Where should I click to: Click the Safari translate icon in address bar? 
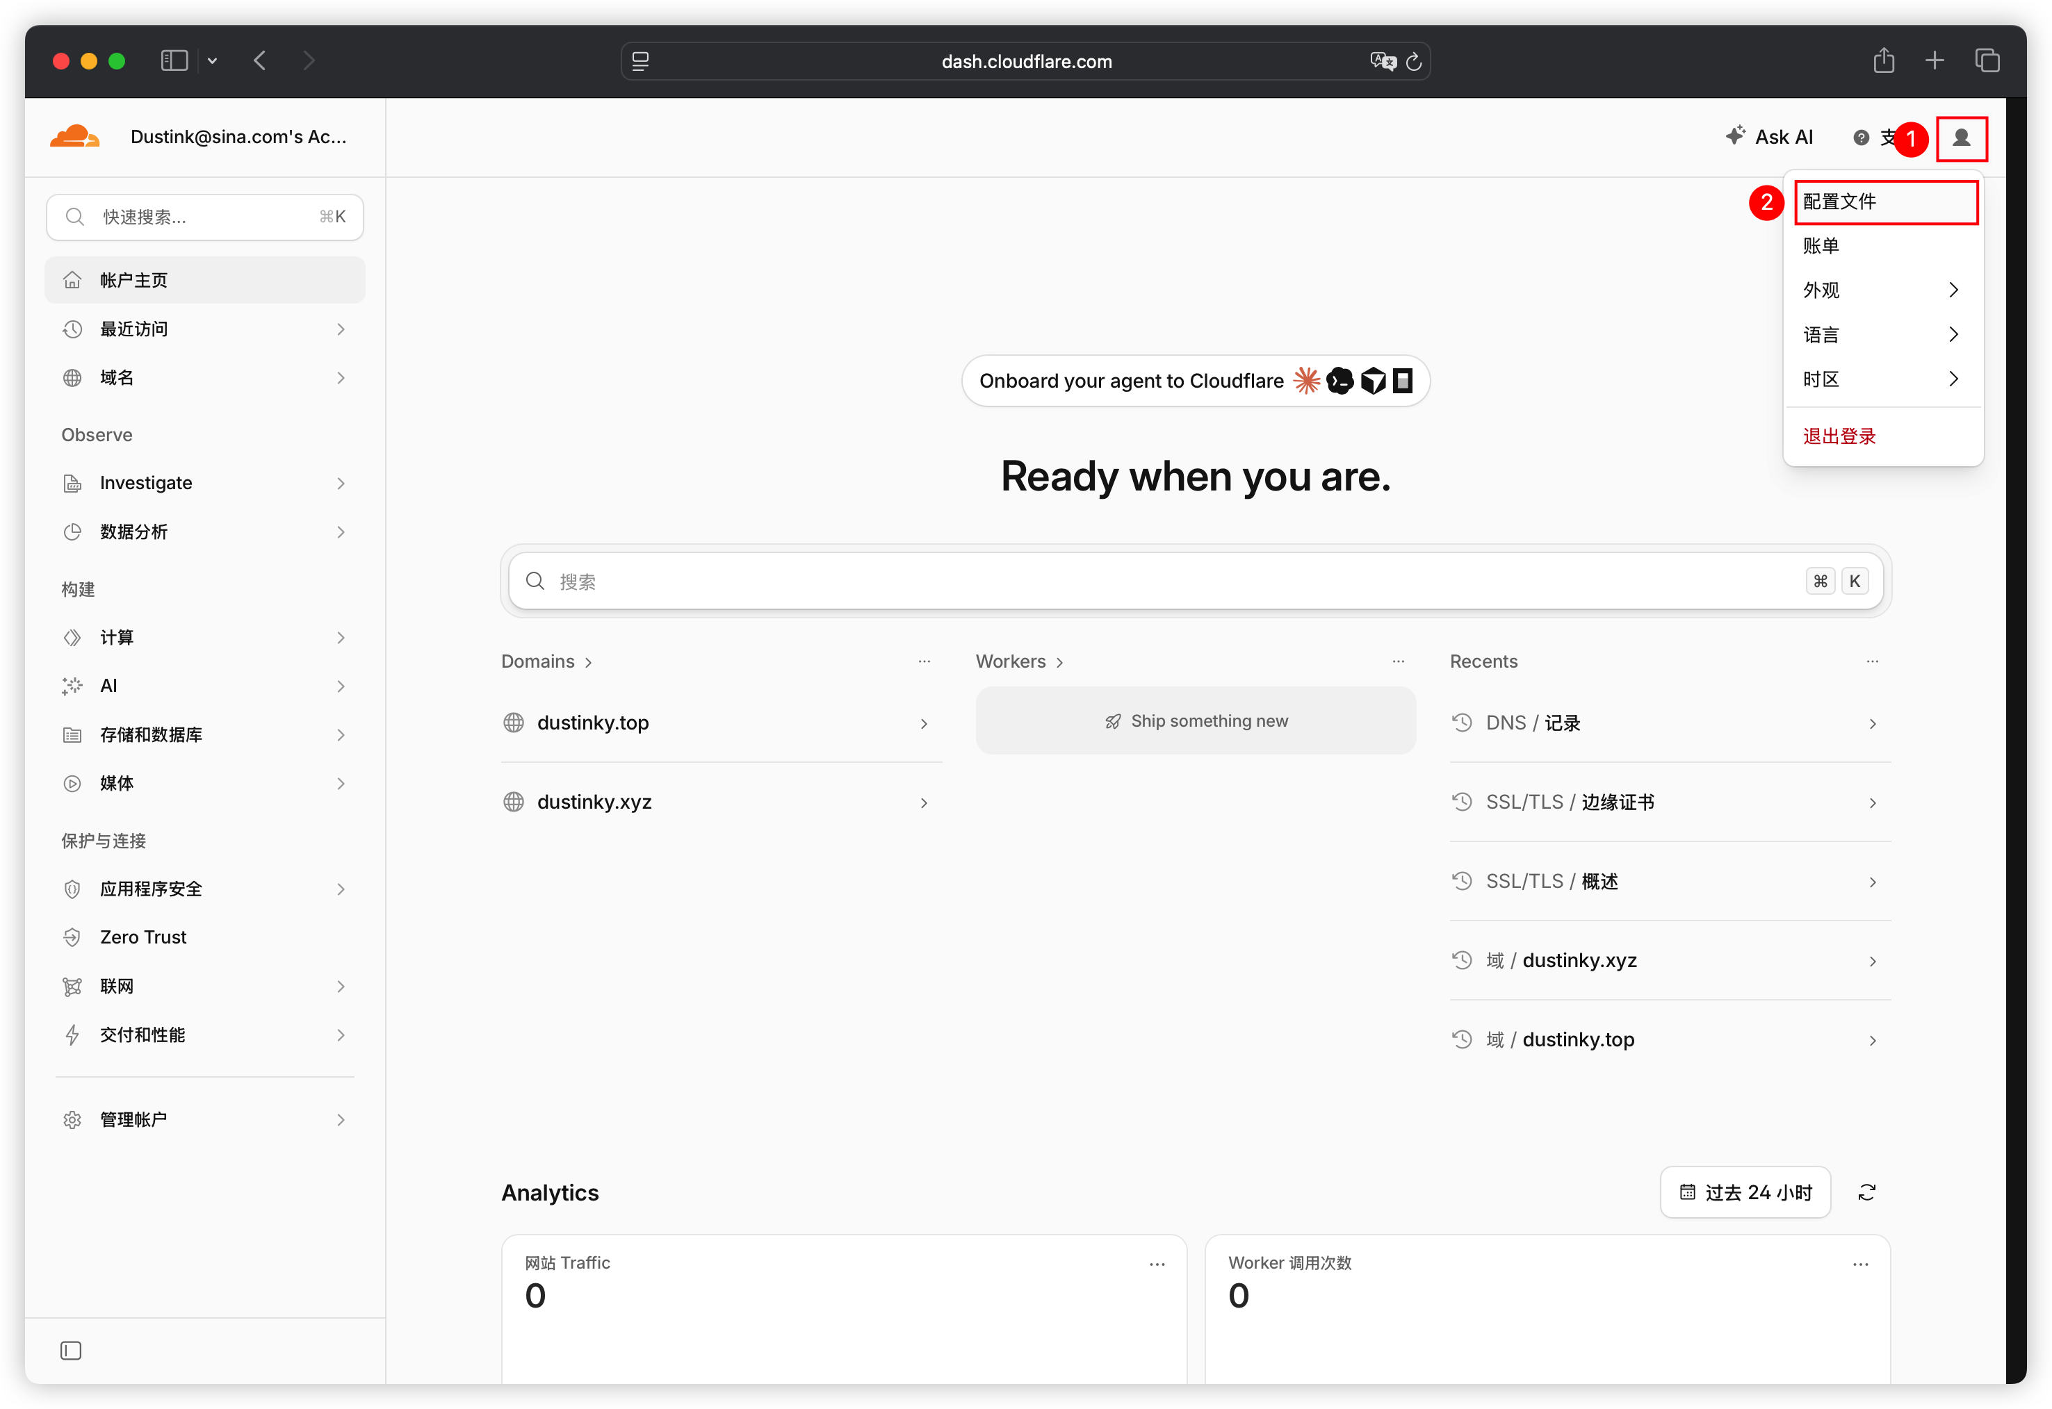pos(1381,61)
